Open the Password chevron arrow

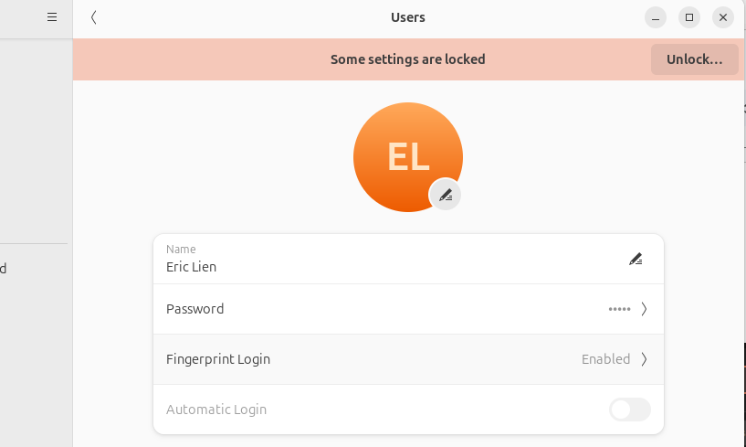tap(644, 309)
